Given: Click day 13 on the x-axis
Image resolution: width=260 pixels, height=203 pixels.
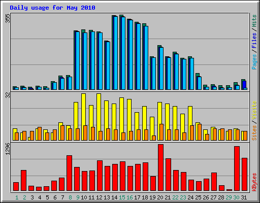Looking at the screenshot, I should (107, 197).
